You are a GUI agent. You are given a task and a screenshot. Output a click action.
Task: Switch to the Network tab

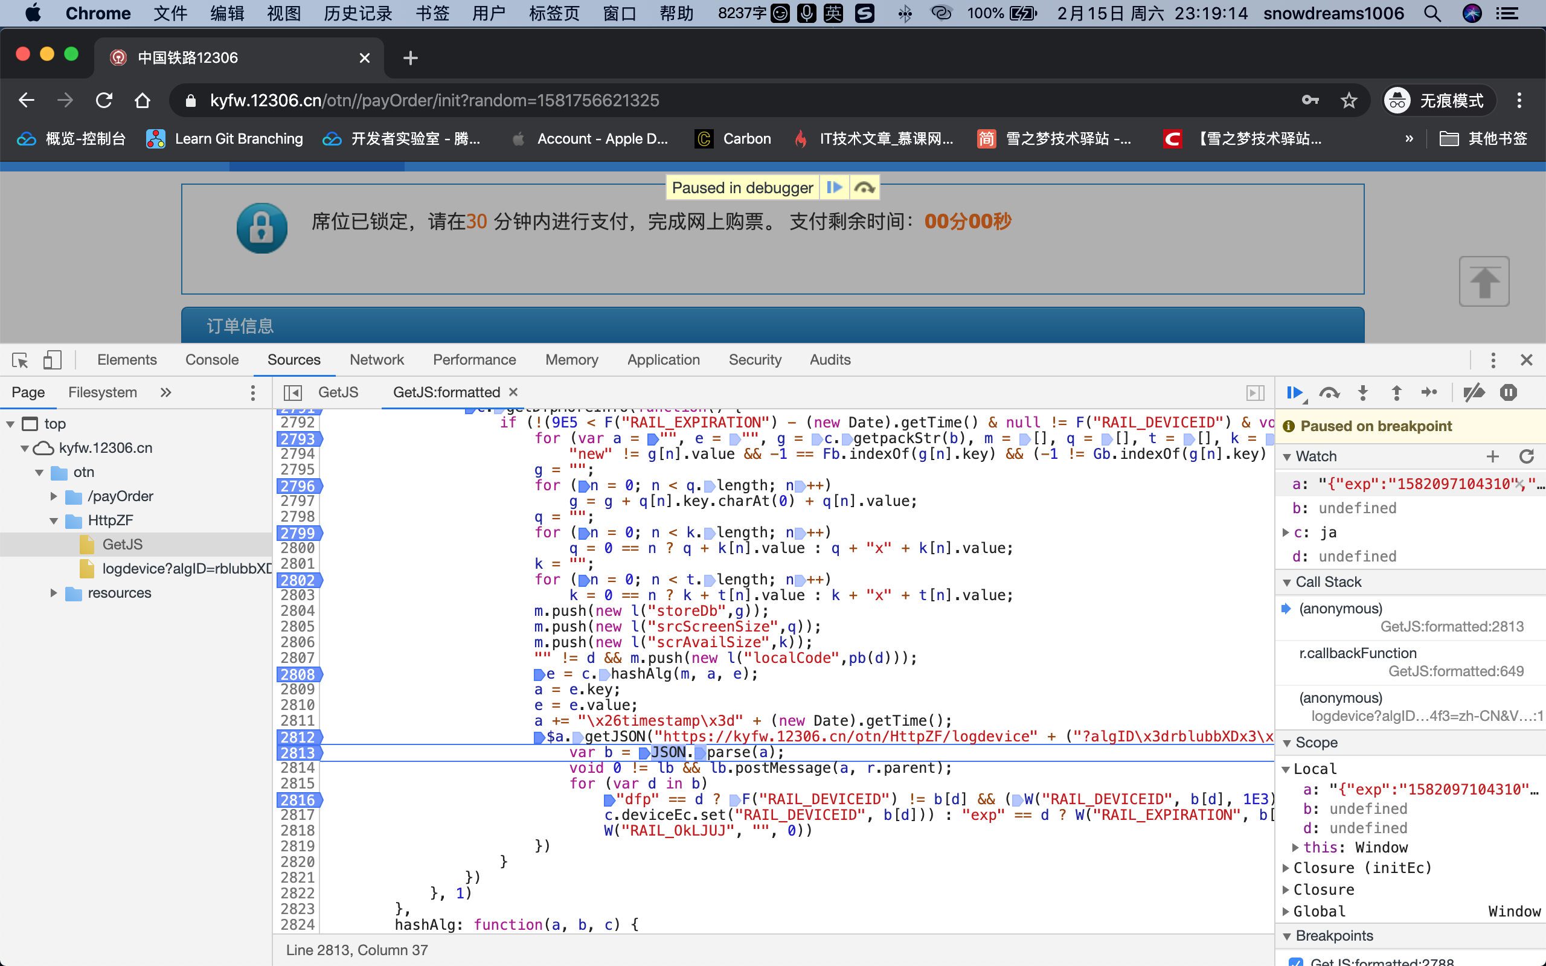point(376,360)
